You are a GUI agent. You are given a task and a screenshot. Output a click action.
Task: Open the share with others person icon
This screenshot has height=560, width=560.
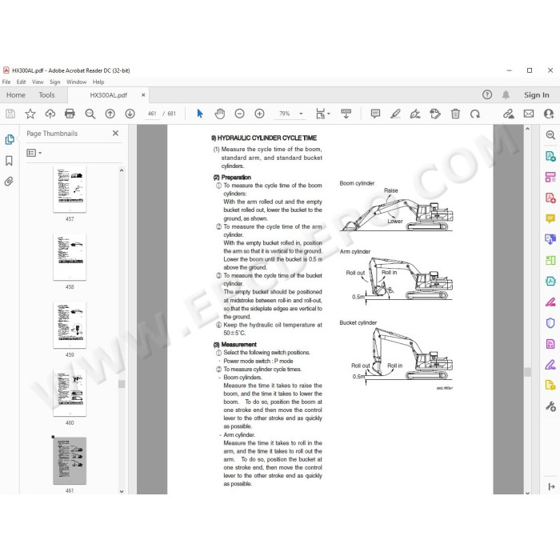549,114
